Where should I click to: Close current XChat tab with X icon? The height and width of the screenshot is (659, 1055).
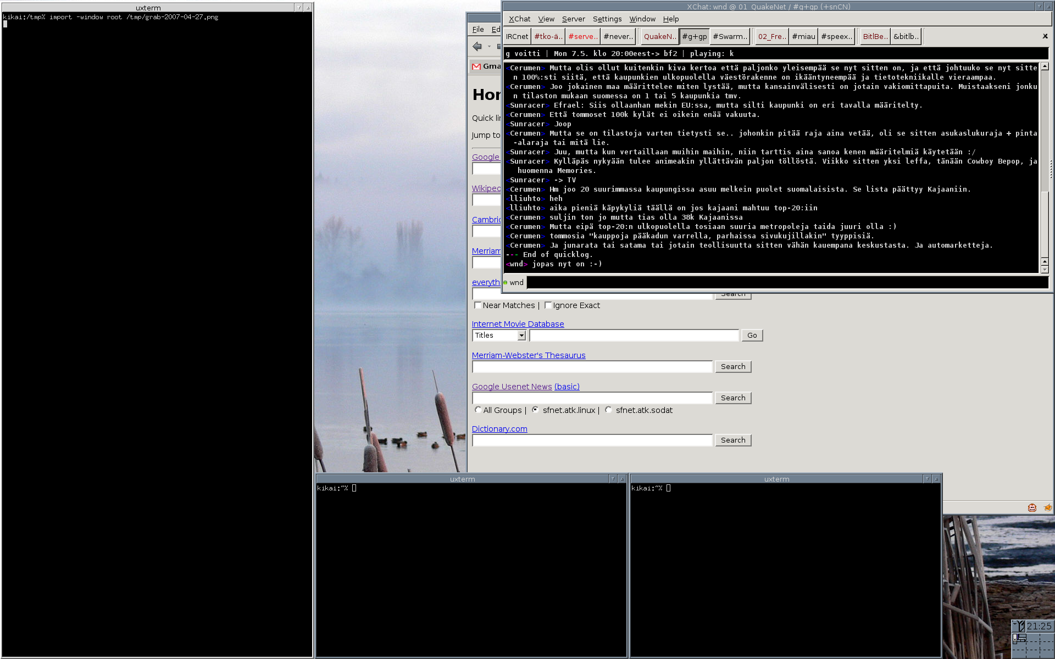coord(1045,36)
